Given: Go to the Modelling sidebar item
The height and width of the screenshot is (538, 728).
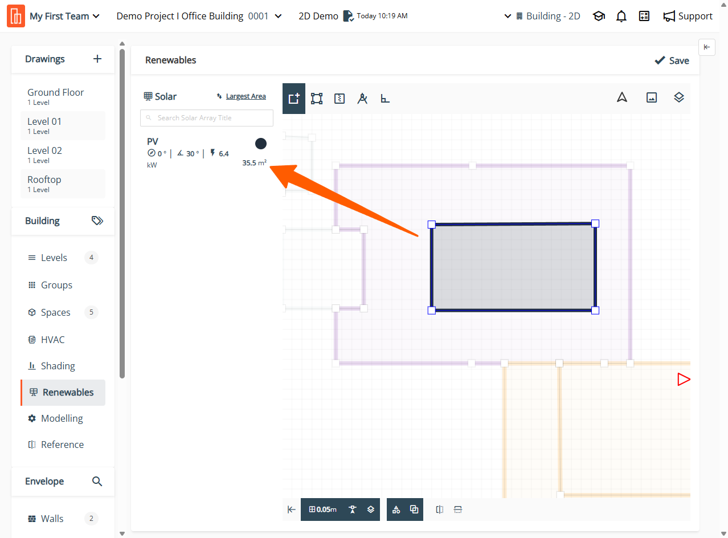Looking at the screenshot, I should [x=62, y=418].
